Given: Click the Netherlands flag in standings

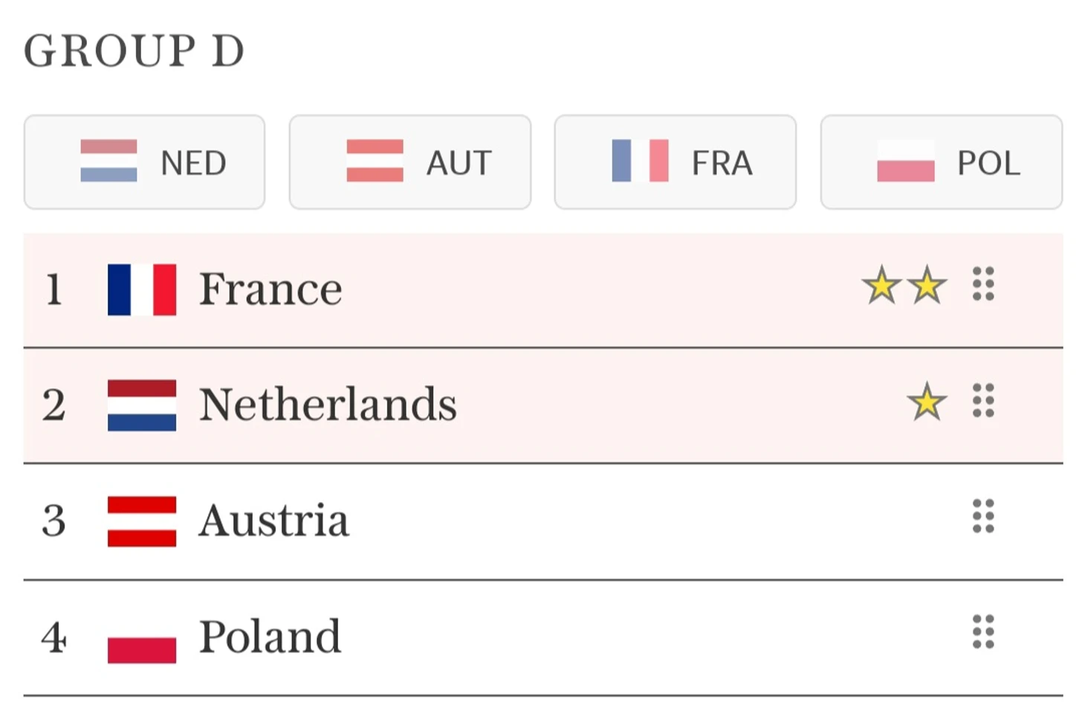Looking at the screenshot, I should [142, 405].
